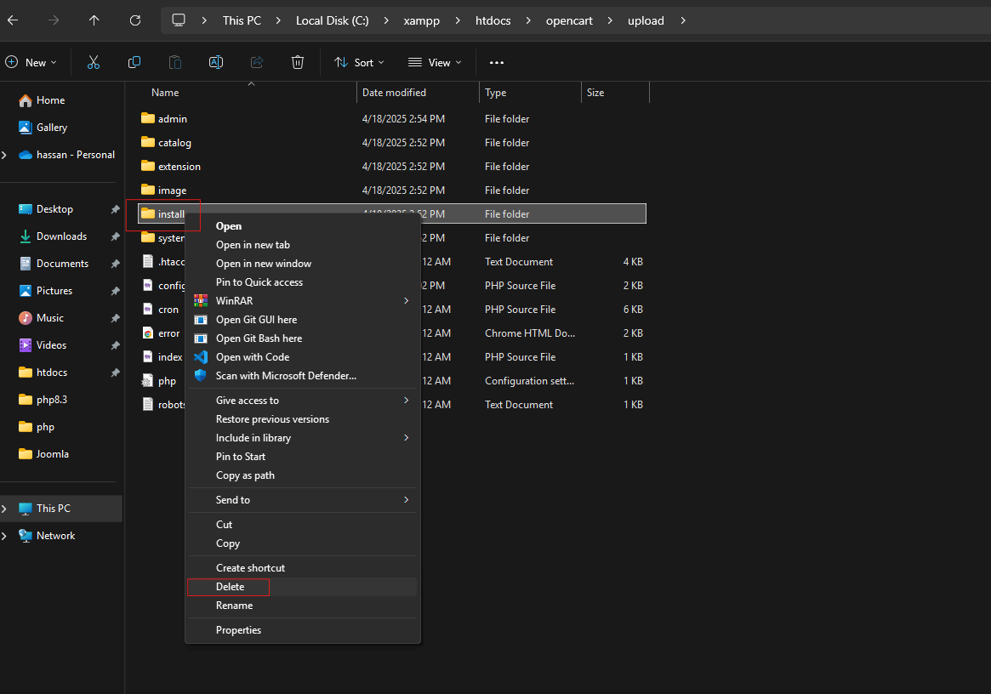Screen dimensions: 991x694
Task: Choose Delete from the context menu
Action: point(230,587)
